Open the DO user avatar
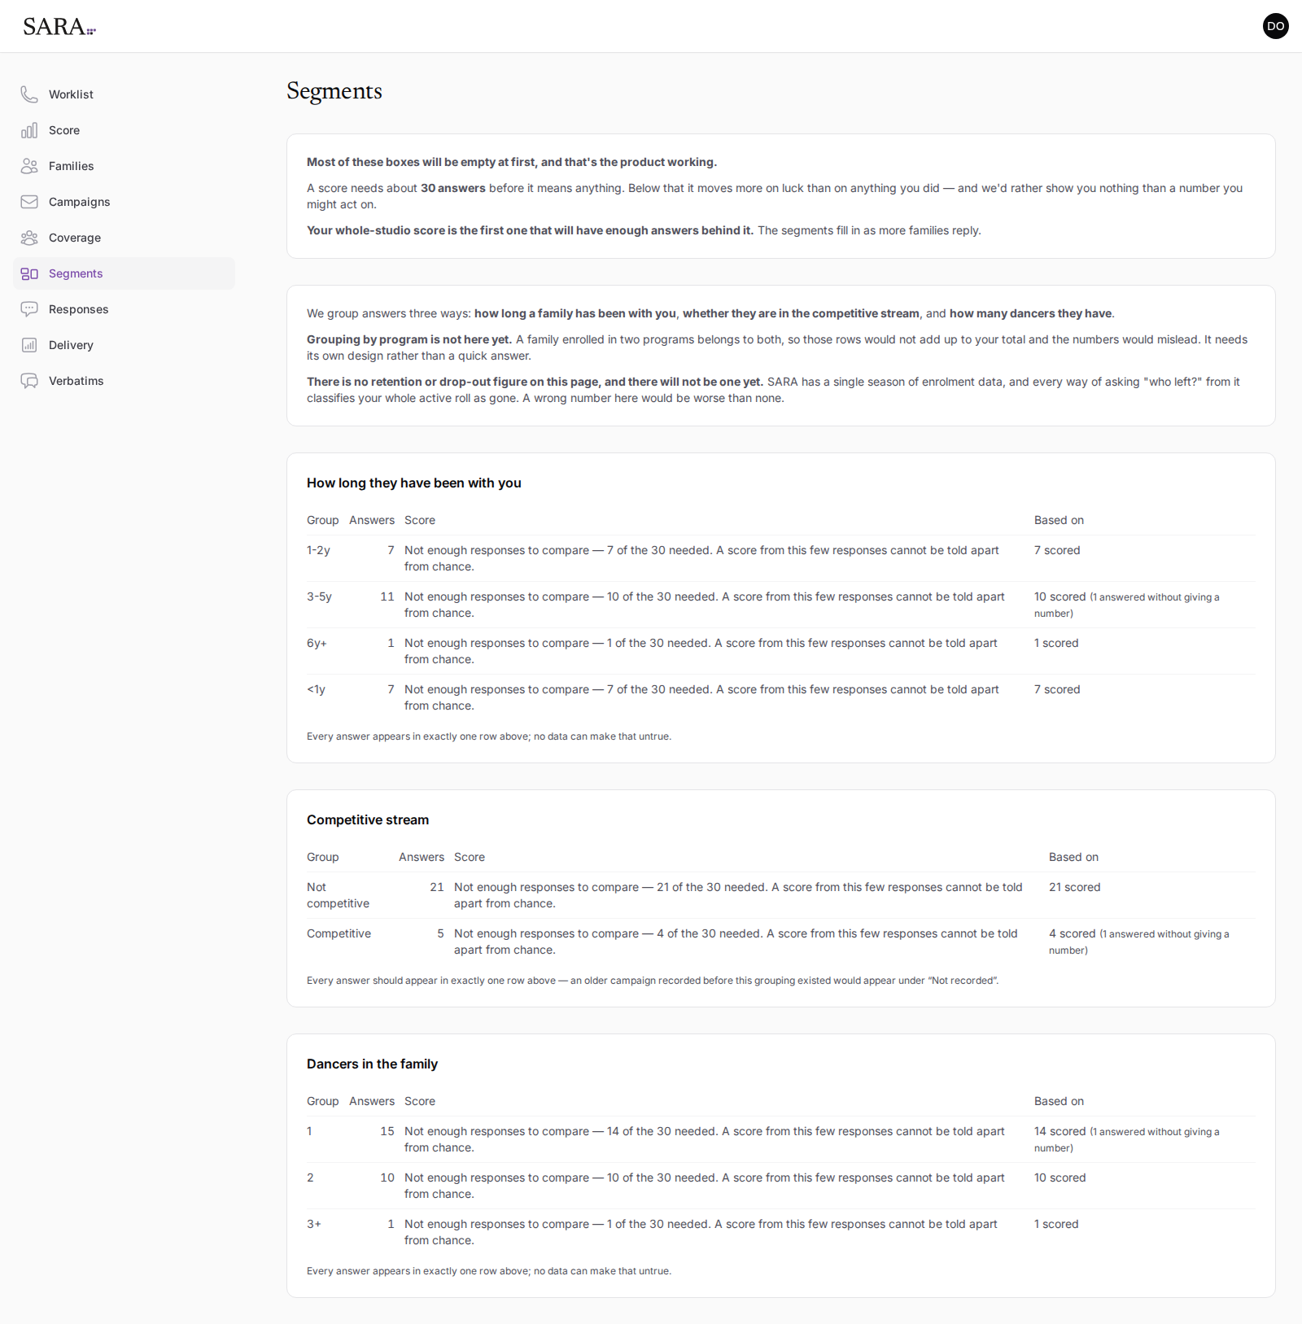Image resolution: width=1302 pixels, height=1324 pixels. [1275, 26]
